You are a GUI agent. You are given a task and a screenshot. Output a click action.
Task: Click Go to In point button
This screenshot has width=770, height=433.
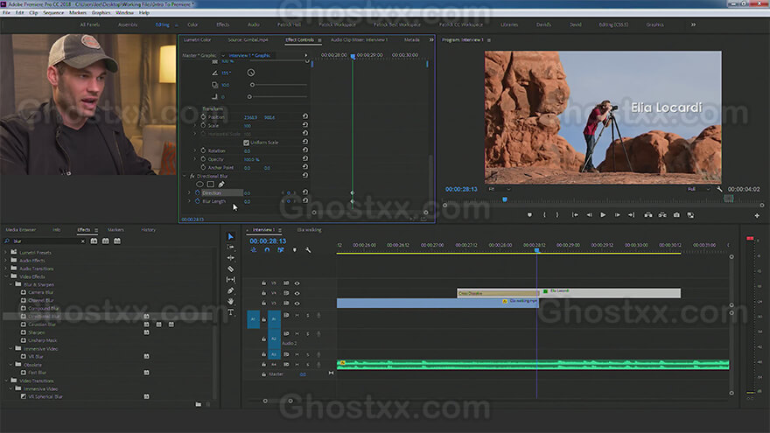[575, 215]
